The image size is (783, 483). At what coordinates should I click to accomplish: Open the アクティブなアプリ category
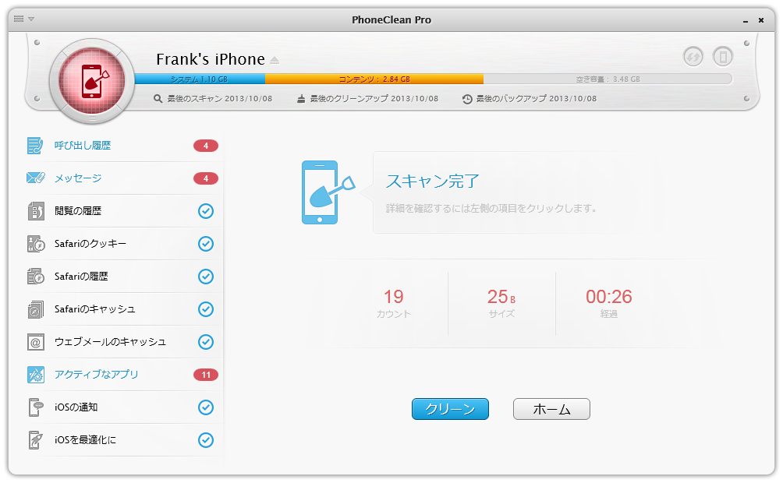(x=124, y=374)
